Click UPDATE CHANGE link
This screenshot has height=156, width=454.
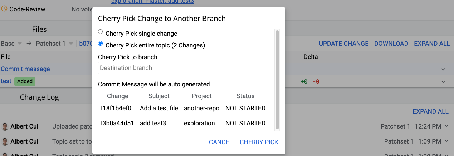[343, 44]
